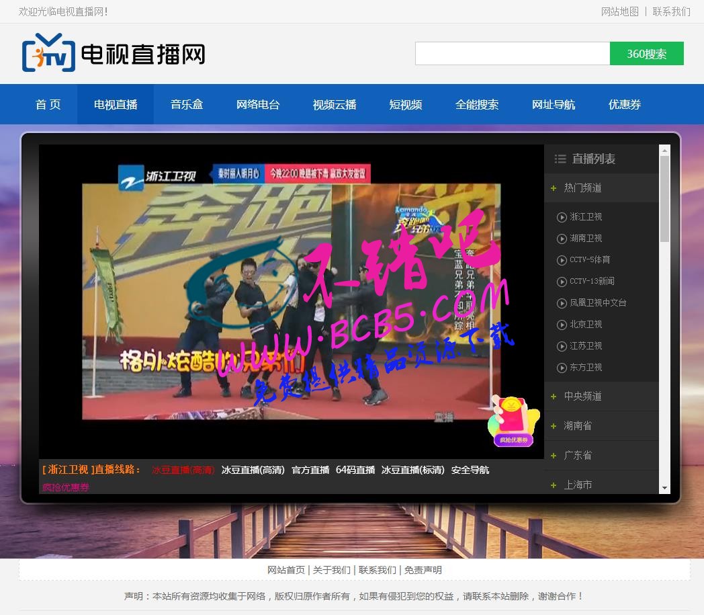The image size is (704, 615).
Task: Expand the 中央频道 category
Action: pyautogui.click(x=601, y=397)
